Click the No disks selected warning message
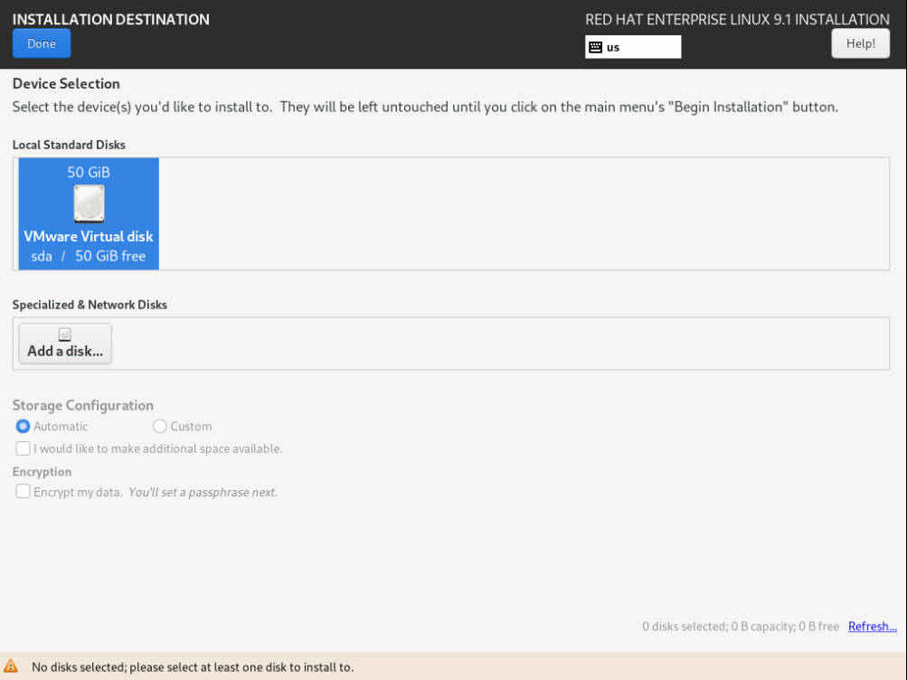The height and width of the screenshot is (680, 907). click(193, 667)
